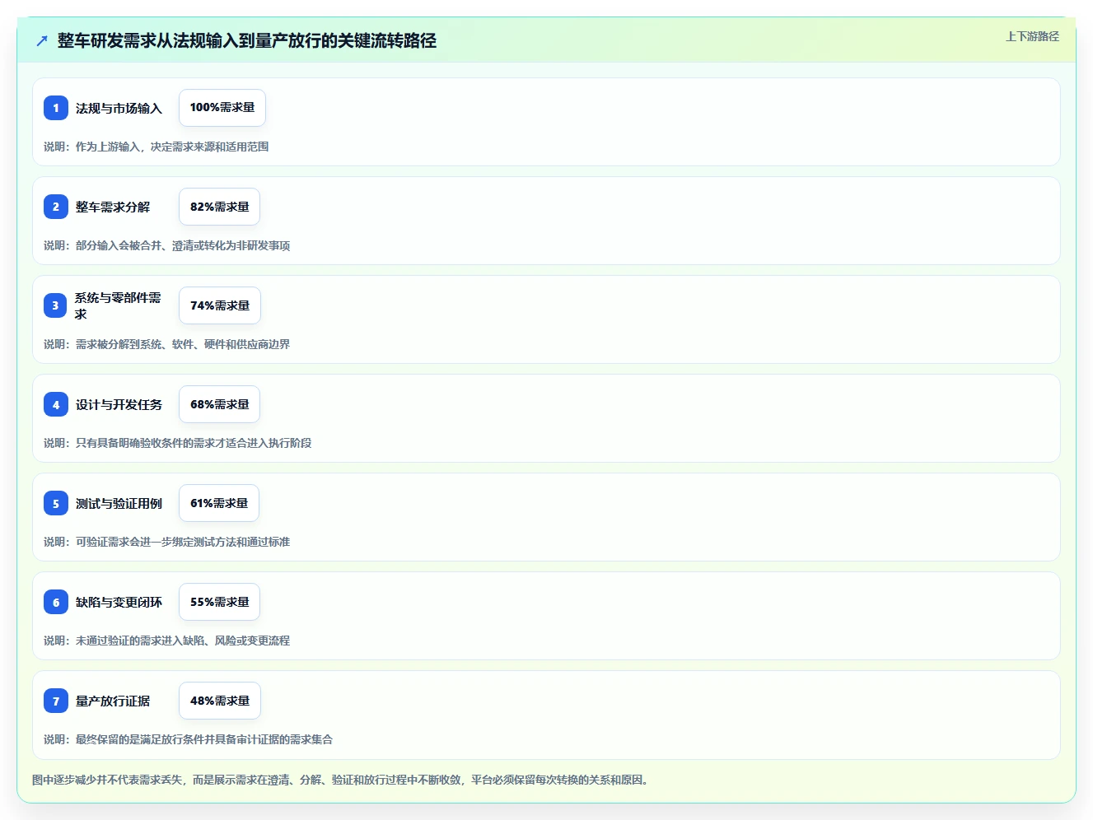The image size is (1093, 820).
Task: Click description 只有具备明确验收条件的需求才适合进入执行阶段
Action: click(194, 443)
